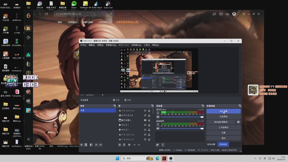Open source 滤镜 filters button below preview
This screenshot has height=162, width=288.
pyautogui.click(x=128, y=100)
